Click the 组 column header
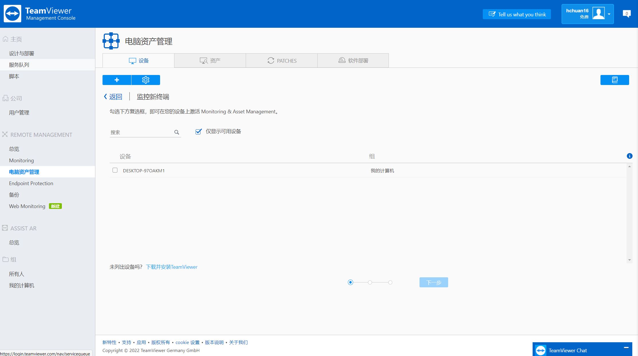The height and width of the screenshot is (356, 638). coord(372,156)
